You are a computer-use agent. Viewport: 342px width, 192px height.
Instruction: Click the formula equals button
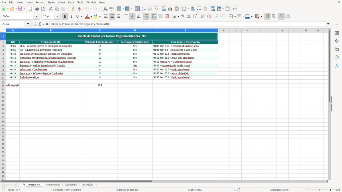click(47, 24)
